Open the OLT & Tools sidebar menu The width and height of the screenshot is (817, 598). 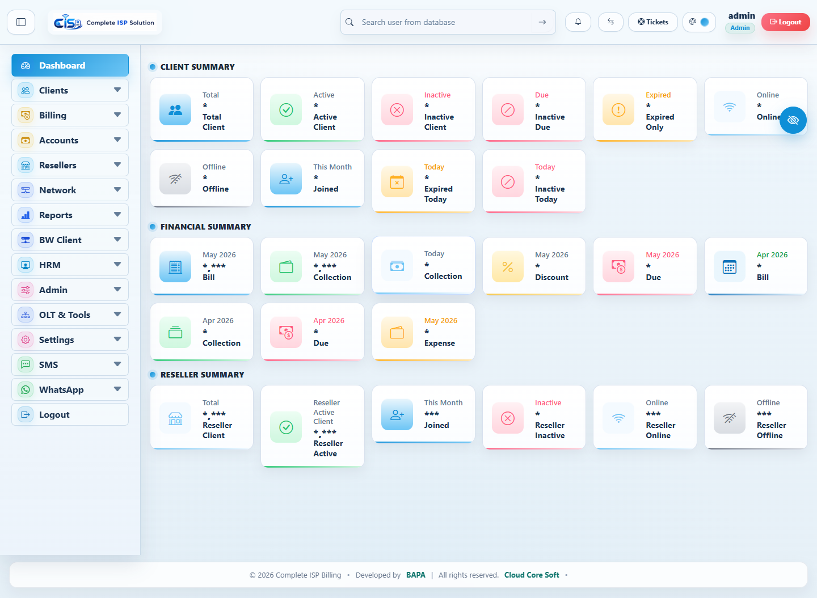70,315
